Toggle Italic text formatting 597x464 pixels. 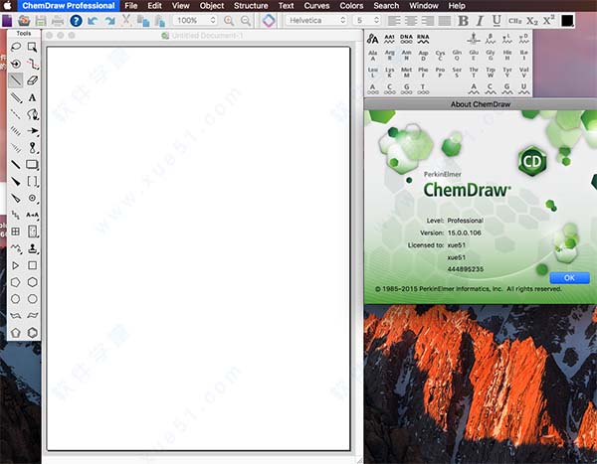pos(481,21)
